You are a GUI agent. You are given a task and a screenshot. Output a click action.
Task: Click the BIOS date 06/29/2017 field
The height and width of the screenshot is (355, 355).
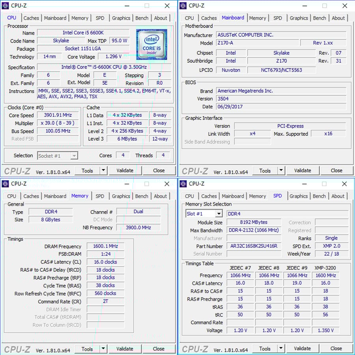(281, 107)
